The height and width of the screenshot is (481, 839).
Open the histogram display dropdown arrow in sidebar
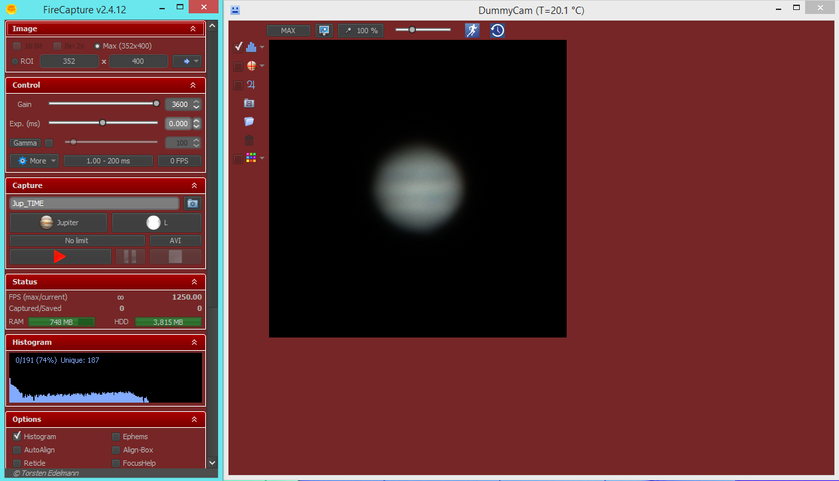(261, 47)
